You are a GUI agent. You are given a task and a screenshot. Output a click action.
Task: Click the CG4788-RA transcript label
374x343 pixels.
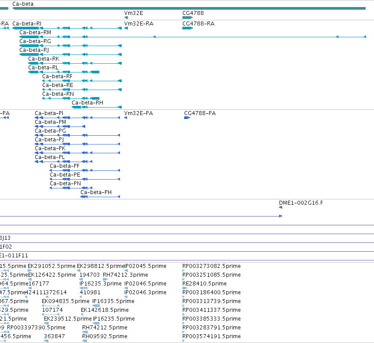pyautogui.click(x=199, y=24)
